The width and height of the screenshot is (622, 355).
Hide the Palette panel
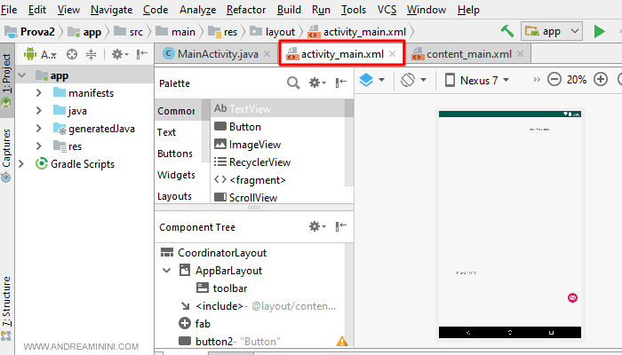click(x=340, y=83)
